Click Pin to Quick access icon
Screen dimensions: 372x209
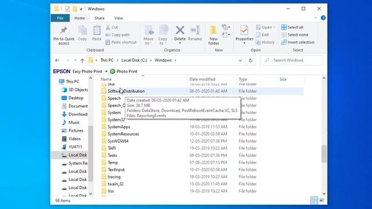coord(63,30)
